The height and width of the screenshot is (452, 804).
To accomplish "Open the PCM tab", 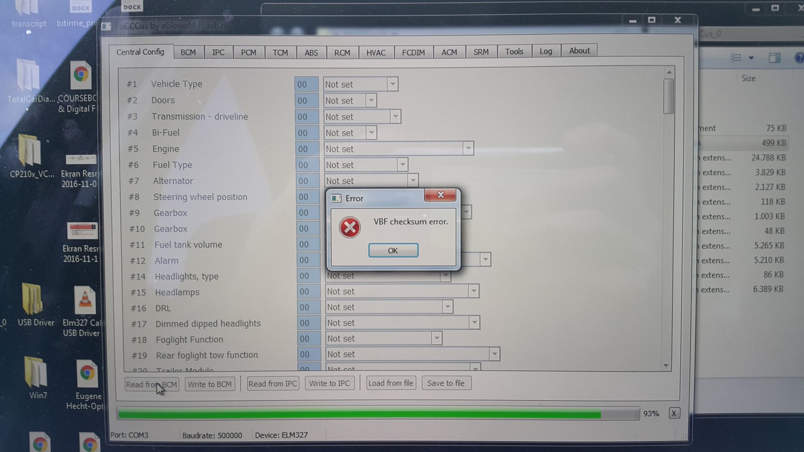I will pos(248,52).
